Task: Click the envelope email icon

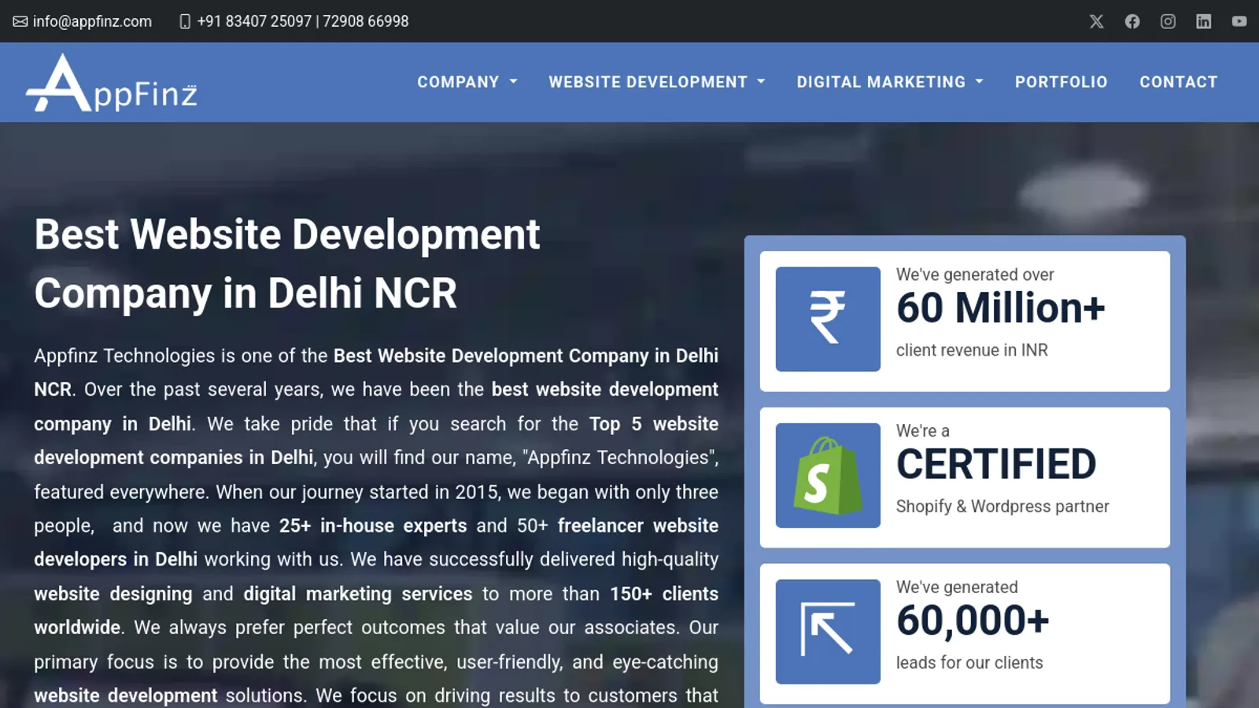Action: click(20, 21)
